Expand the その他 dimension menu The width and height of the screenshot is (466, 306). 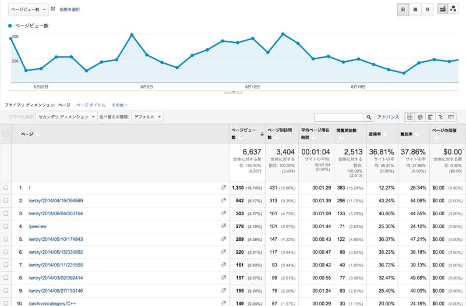click(119, 105)
